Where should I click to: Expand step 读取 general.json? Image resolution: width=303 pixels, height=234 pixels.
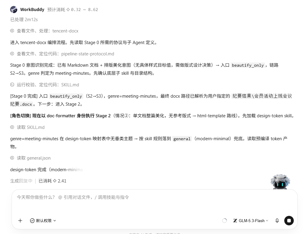coord(30,158)
